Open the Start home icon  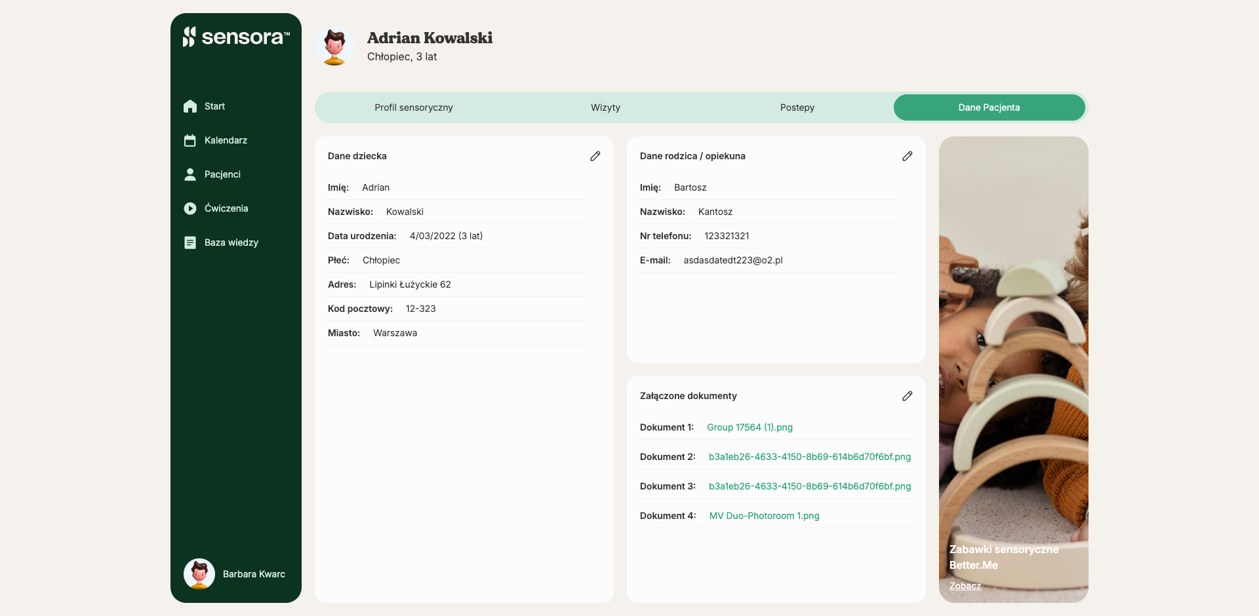190,106
